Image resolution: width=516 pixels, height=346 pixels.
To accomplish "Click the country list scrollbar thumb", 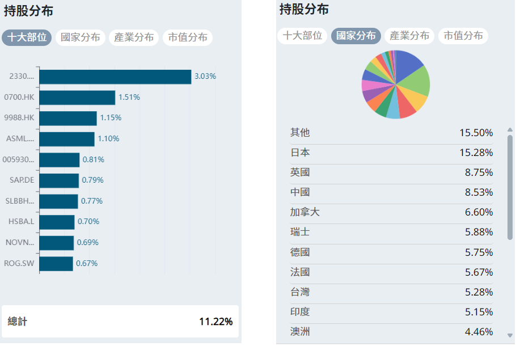I will point(510,187).
